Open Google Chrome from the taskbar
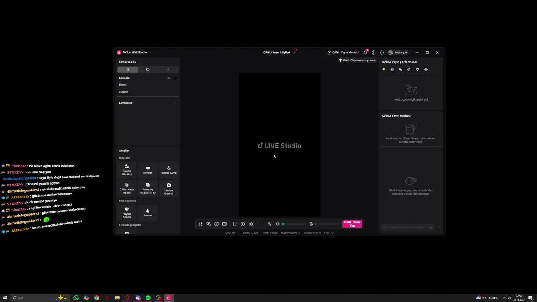 click(96, 298)
